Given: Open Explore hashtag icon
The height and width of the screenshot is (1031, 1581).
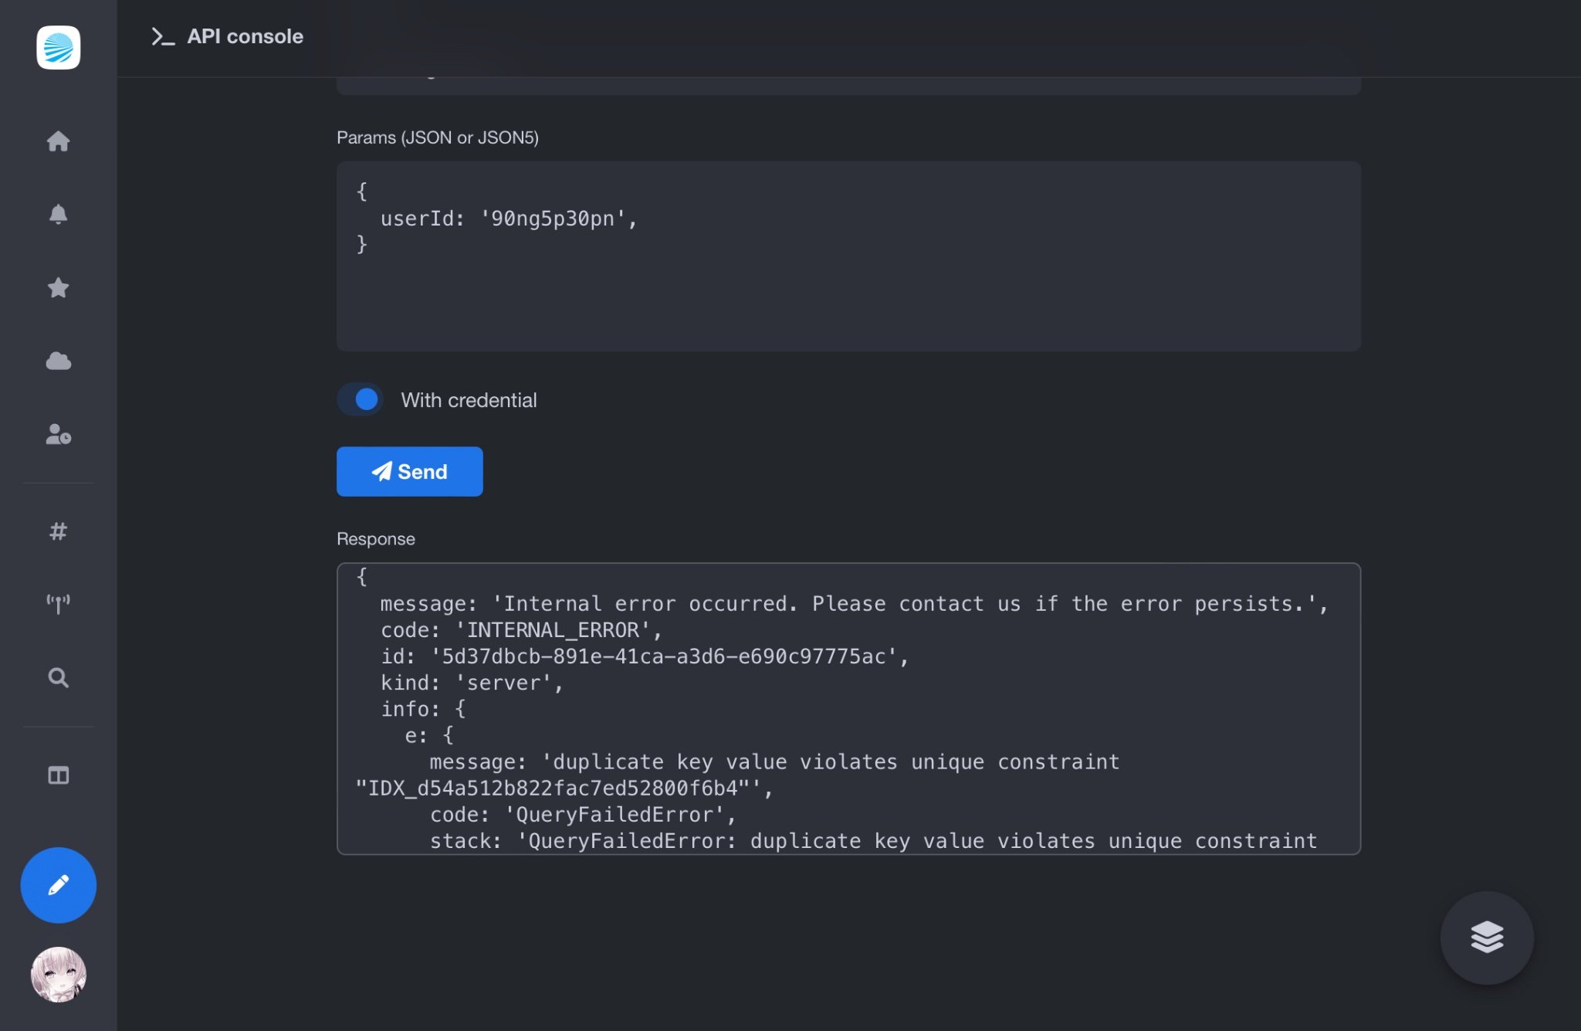Looking at the screenshot, I should click(x=58, y=531).
